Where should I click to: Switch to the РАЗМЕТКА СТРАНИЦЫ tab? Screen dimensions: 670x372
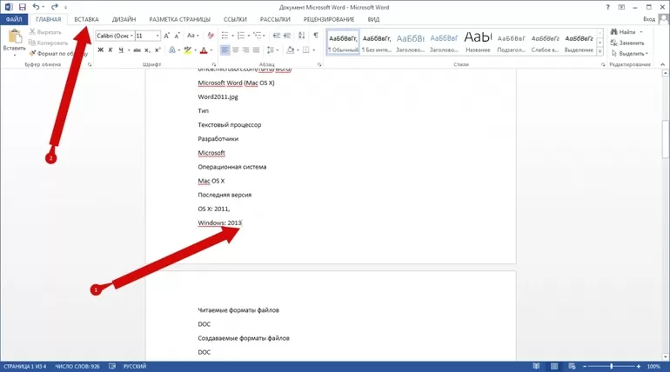pos(179,19)
